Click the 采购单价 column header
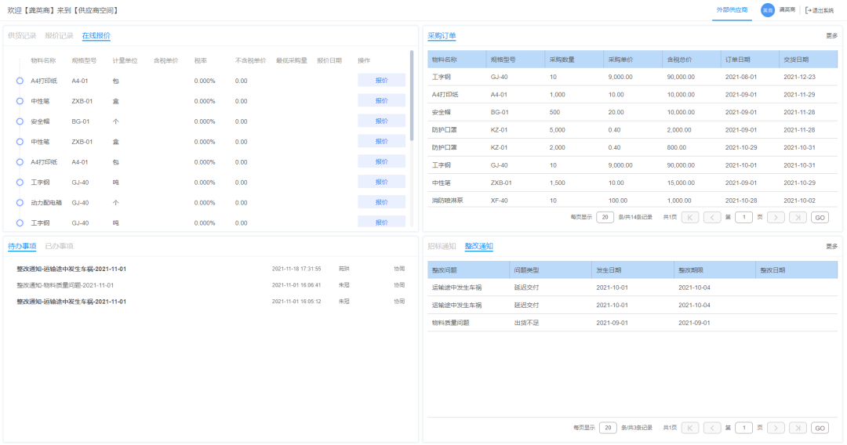The width and height of the screenshot is (847, 445). coord(633,60)
